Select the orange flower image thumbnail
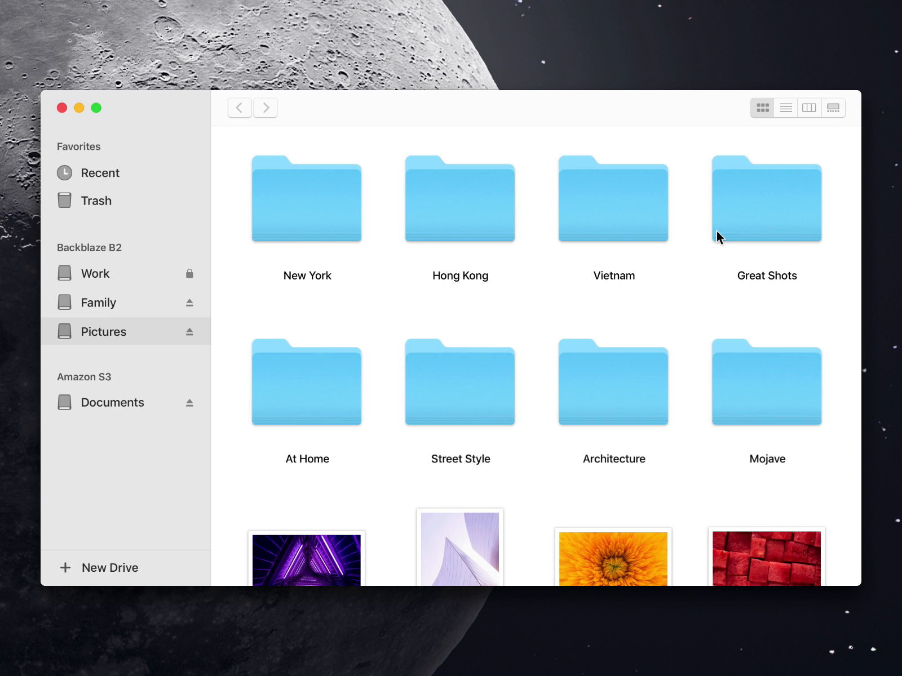 tap(613, 558)
